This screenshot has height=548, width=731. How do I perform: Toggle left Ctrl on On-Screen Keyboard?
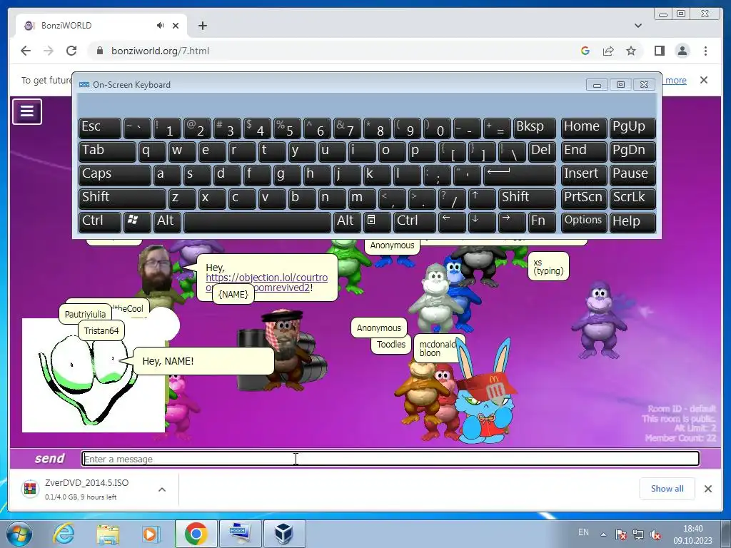100,223
